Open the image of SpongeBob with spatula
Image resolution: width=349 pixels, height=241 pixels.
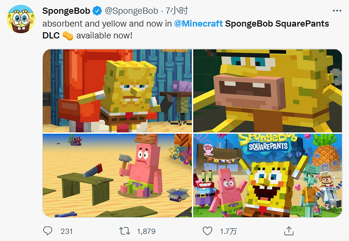tap(117, 91)
